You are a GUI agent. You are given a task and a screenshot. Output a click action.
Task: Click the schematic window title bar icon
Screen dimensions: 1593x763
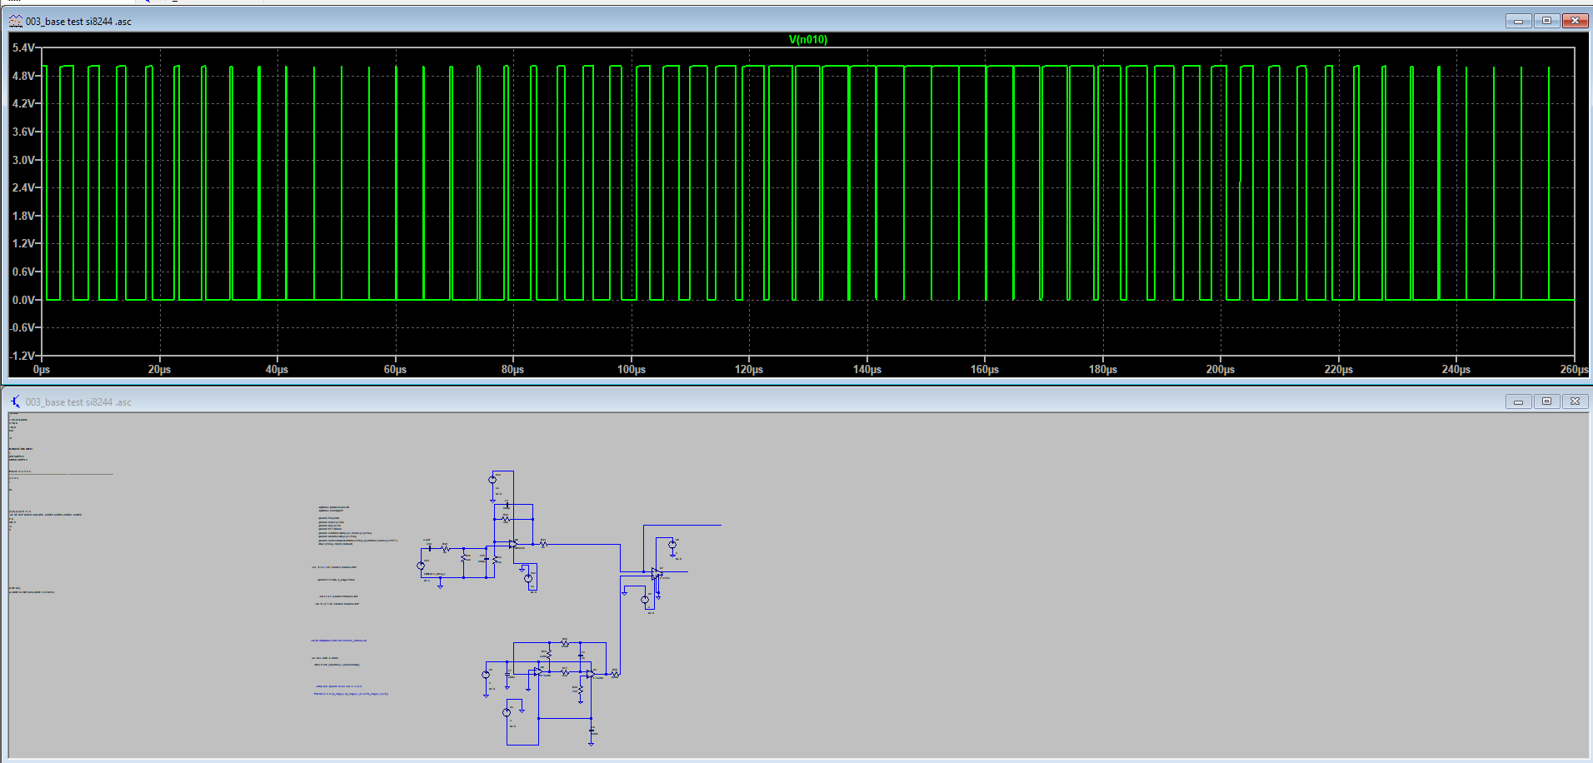click(x=16, y=401)
